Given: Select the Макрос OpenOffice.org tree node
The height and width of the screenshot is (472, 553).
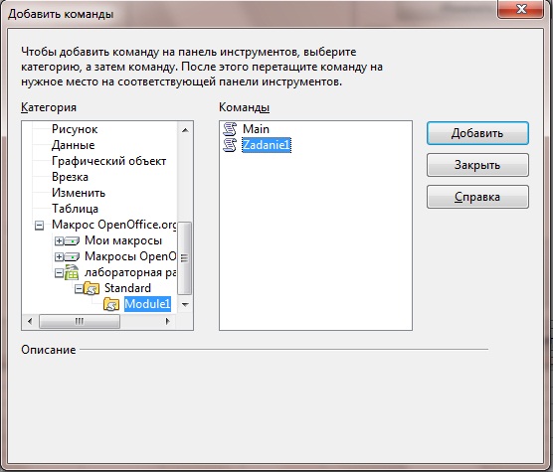Looking at the screenshot, I should coord(114,225).
